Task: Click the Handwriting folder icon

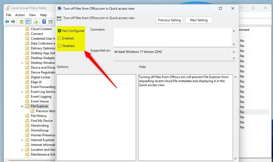Action: tap(27, 126)
